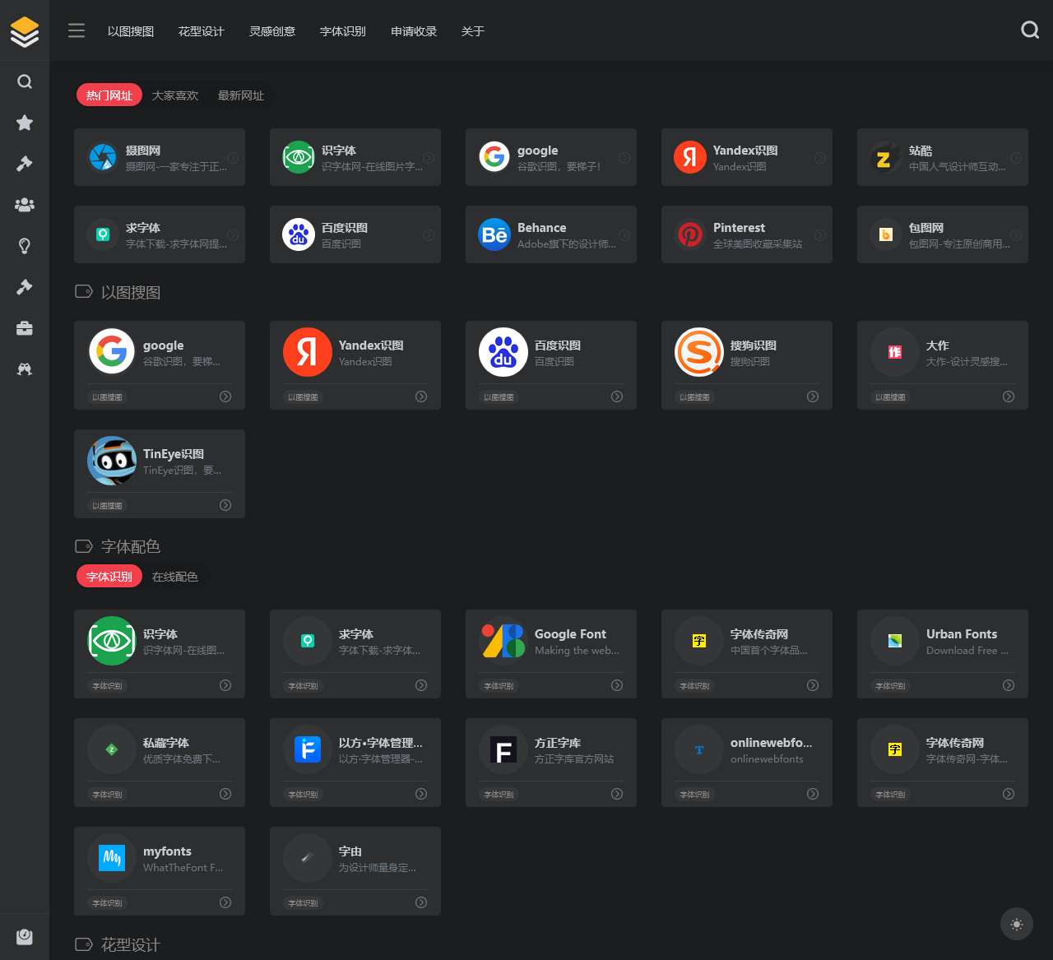1053x960 pixels.
Task: Open the hamburger menu icon
Action: tap(77, 30)
